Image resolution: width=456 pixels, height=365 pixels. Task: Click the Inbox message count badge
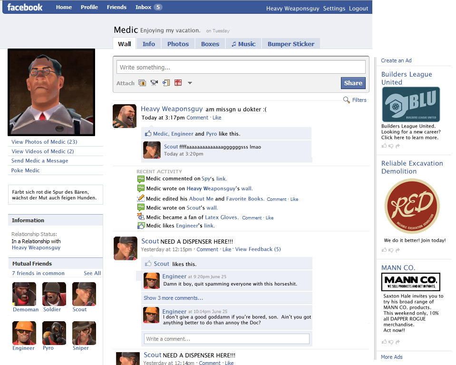158,7
